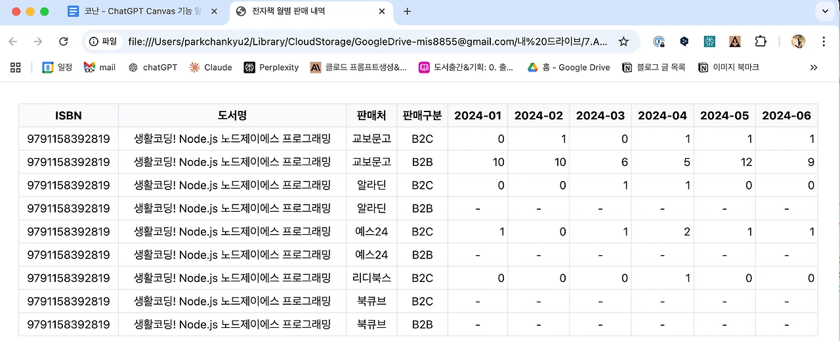Screen dimensions: 840x341
Task: Close the 전자책 월별 판매 내역 tab
Action: (x=381, y=12)
